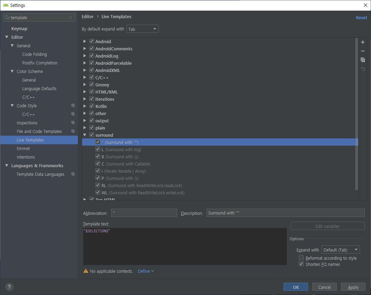371x295 pixels.
Task: Open help with the question mark button
Action: point(9,287)
